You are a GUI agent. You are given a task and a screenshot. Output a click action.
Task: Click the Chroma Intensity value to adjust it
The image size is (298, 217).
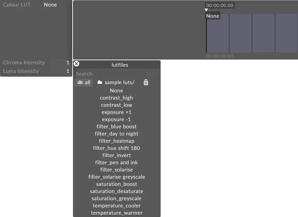pyautogui.click(x=67, y=62)
